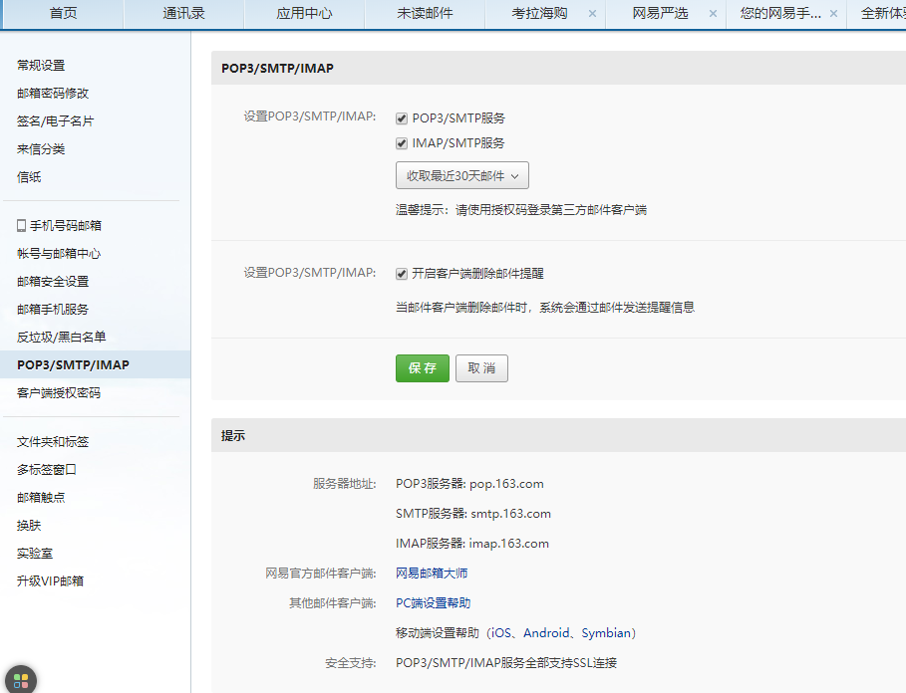Open the PC端设置帮助 link

pos(433,603)
